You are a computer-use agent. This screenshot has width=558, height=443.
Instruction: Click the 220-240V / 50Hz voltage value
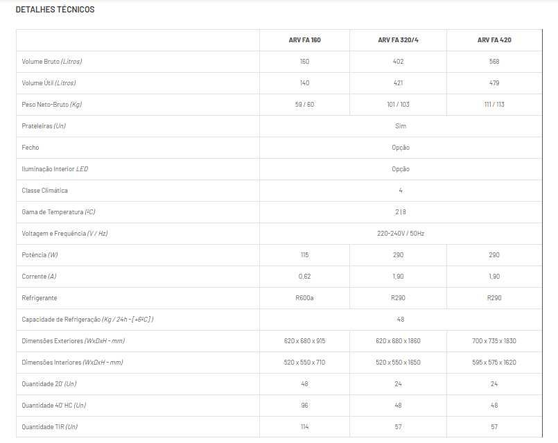400,234
